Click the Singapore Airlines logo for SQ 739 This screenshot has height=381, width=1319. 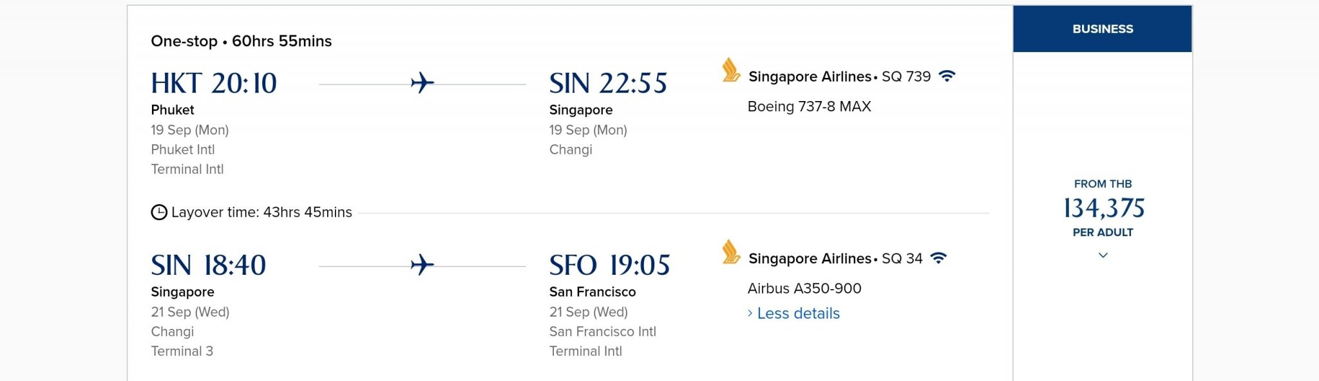pos(731,70)
